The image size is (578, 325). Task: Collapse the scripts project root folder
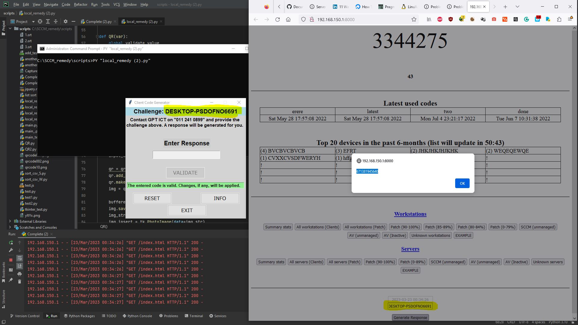pyautogui.click(x=10, y=29)
